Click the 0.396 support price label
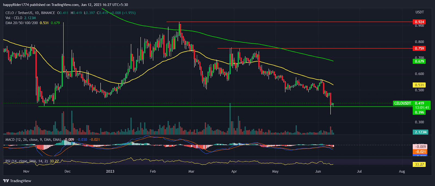The width and height of the screenshot is (435, 186). tap(419, 112)
